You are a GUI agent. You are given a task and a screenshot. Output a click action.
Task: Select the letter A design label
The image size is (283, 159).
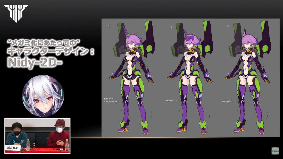pos(108,26)
